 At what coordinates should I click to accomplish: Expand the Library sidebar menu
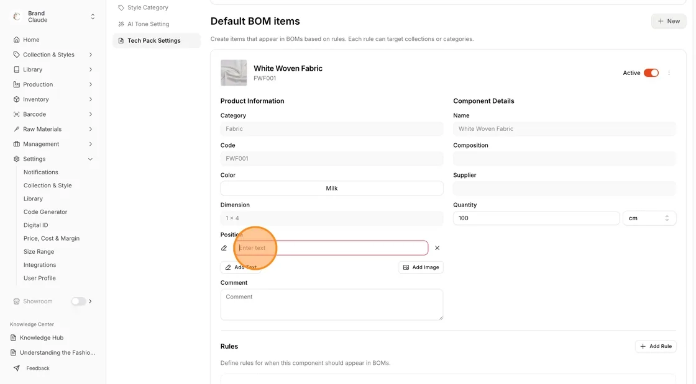[x=91, y=69]
